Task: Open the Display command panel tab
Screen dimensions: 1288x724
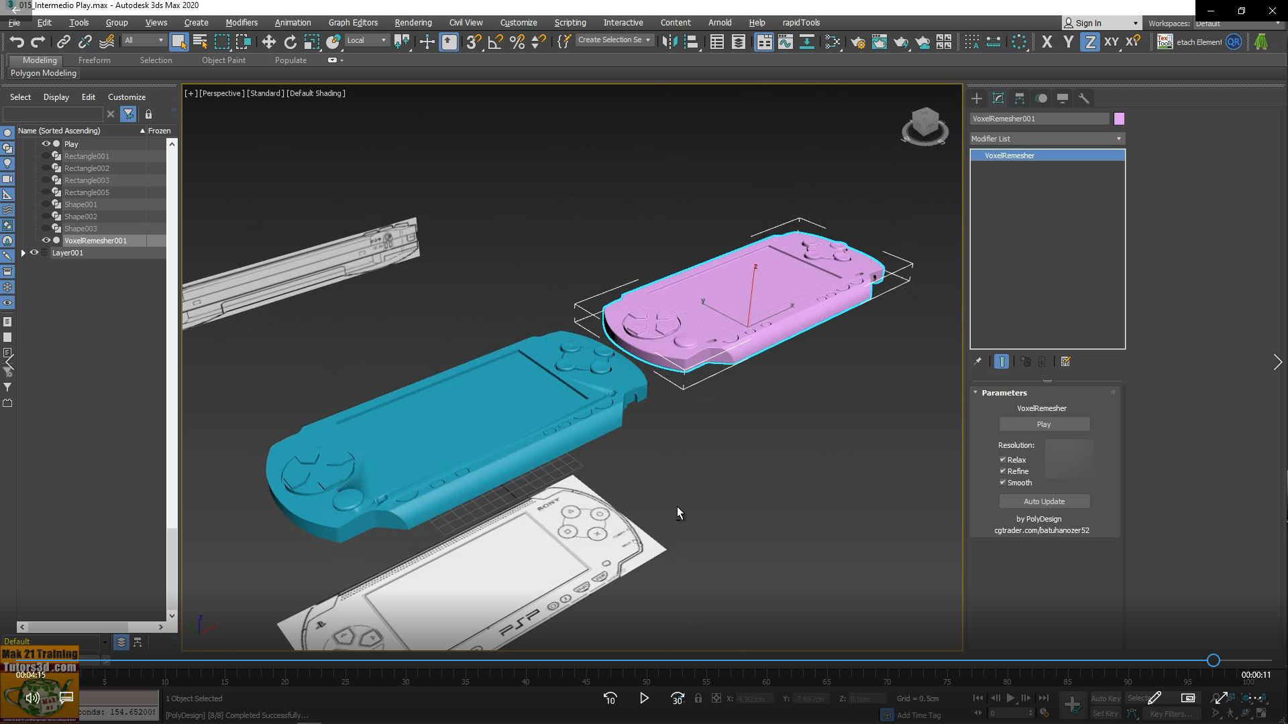Action: [1063, 99]
